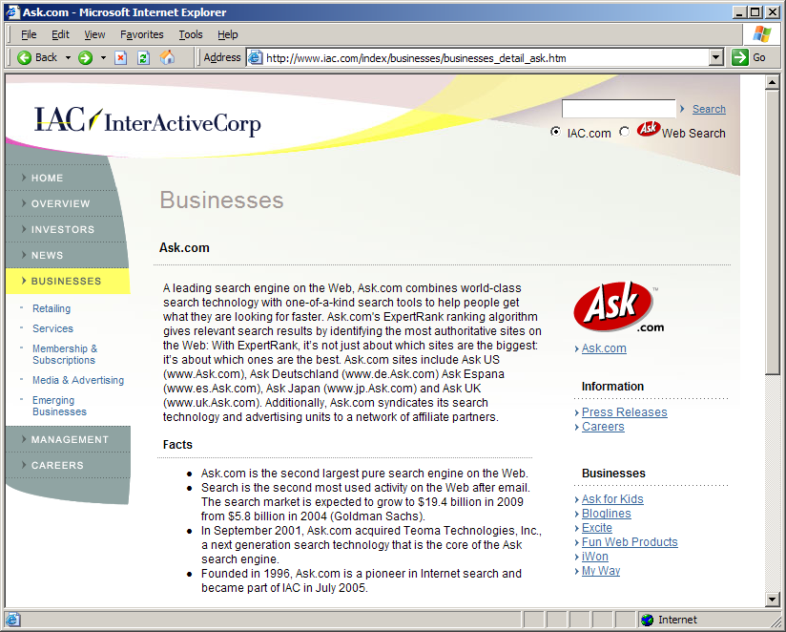Open the MANAGEMENT navigation item
This screenshot has width=786, height=632.
coord(70,439)
